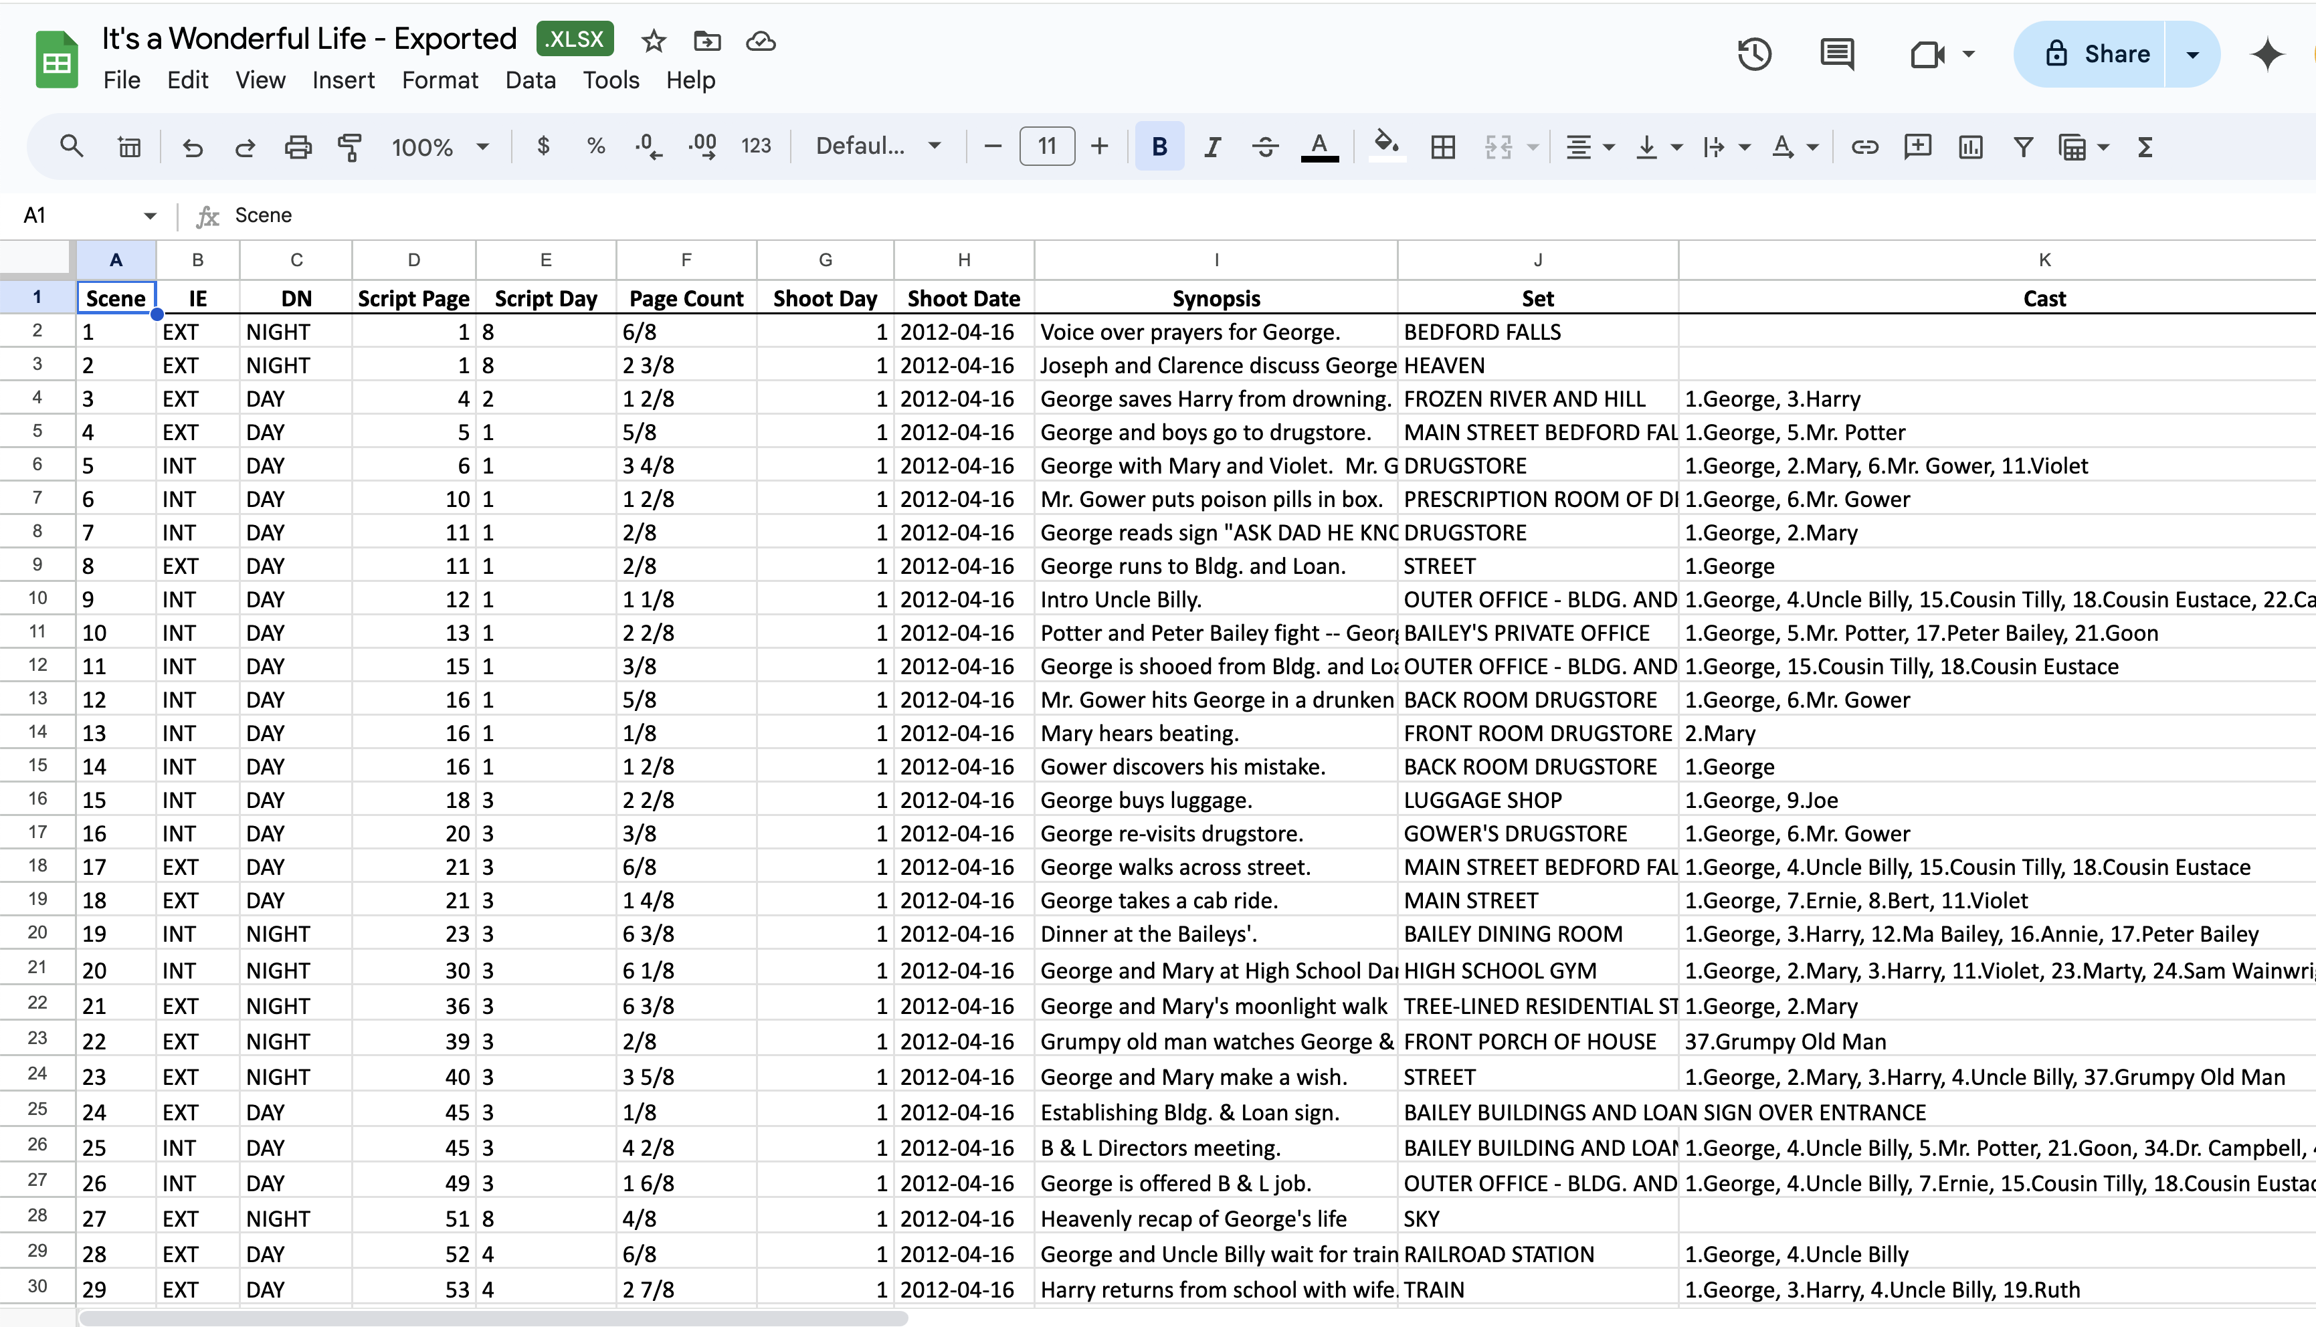This screenshot has height=1327, width=2316.
Task: Format selection as currency
Action: (543, 146)
